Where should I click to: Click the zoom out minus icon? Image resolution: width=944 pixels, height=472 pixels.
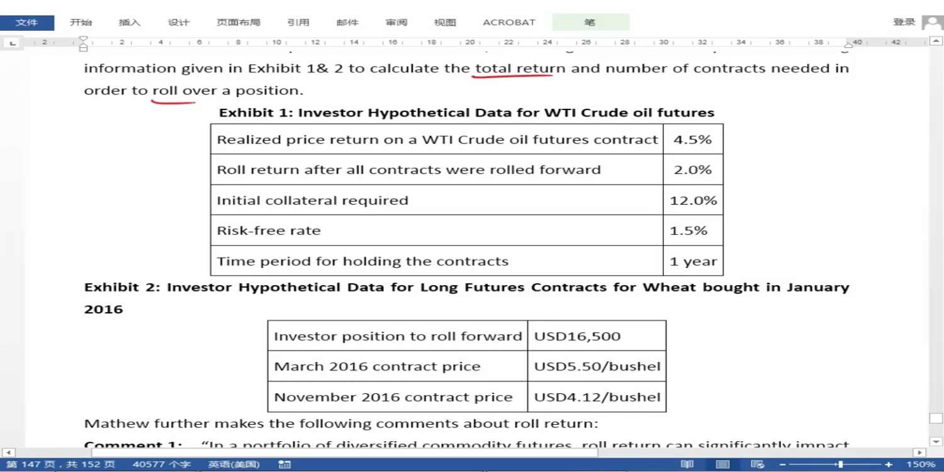coord(783,464)
